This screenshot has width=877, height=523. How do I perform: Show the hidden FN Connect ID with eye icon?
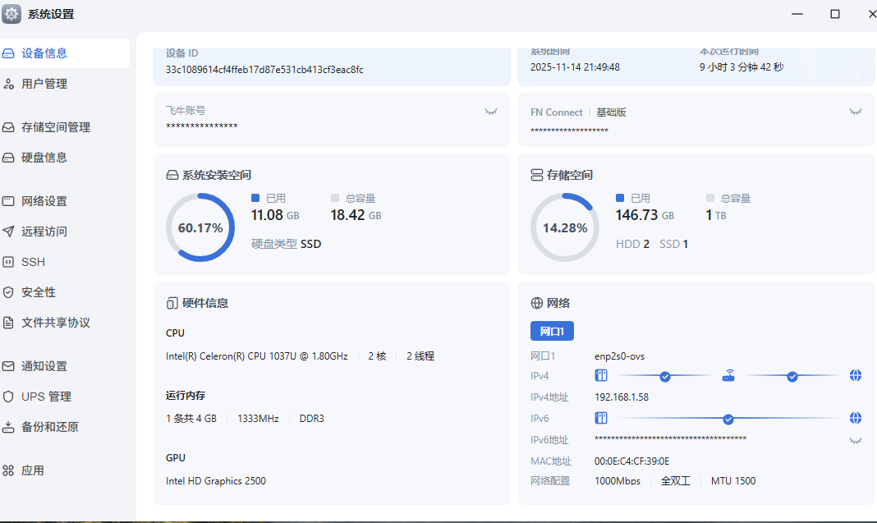[856, 112]
